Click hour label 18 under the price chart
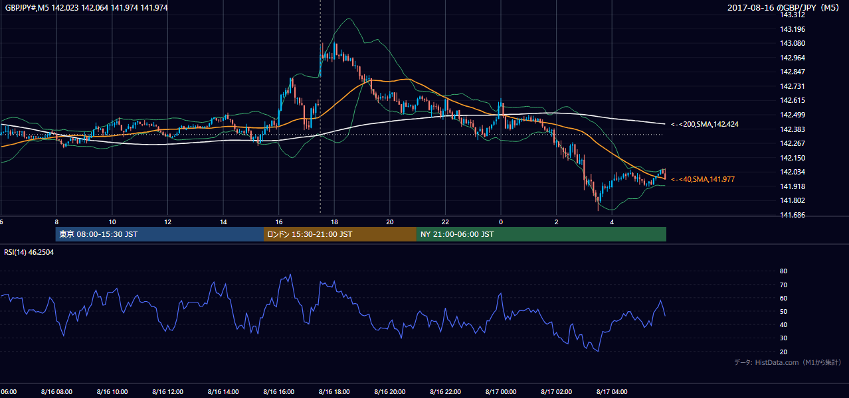849x398 pixels. [x=334, y=222]
